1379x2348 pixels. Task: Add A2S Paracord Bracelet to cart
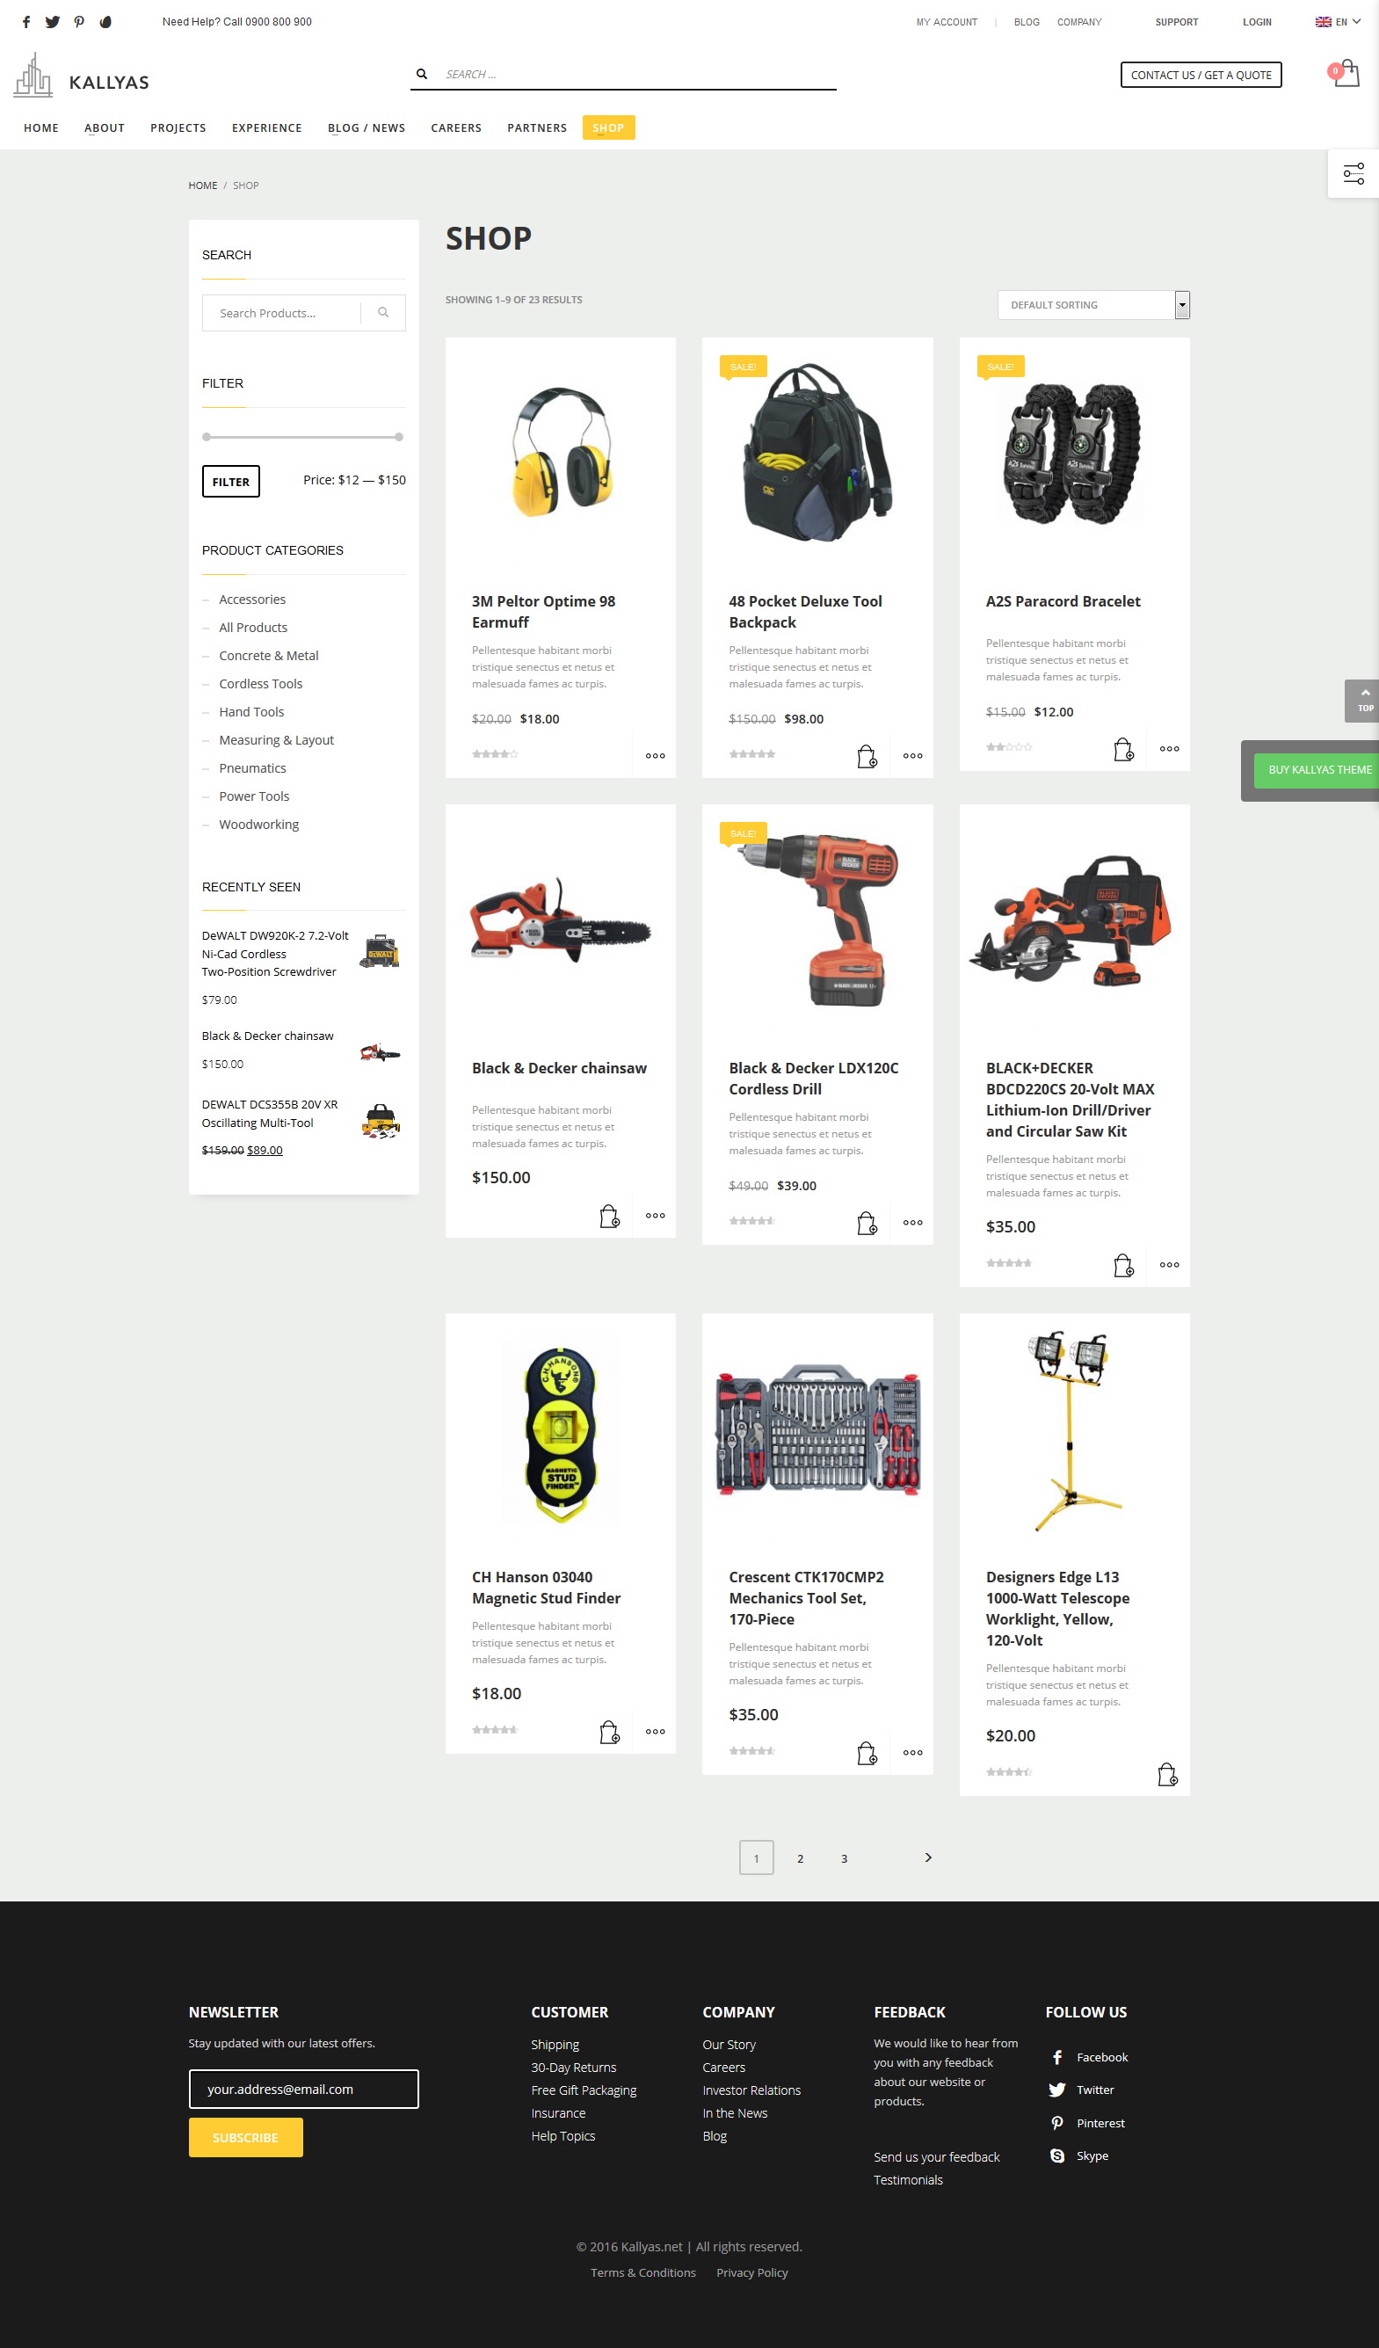pos(1124,749)
